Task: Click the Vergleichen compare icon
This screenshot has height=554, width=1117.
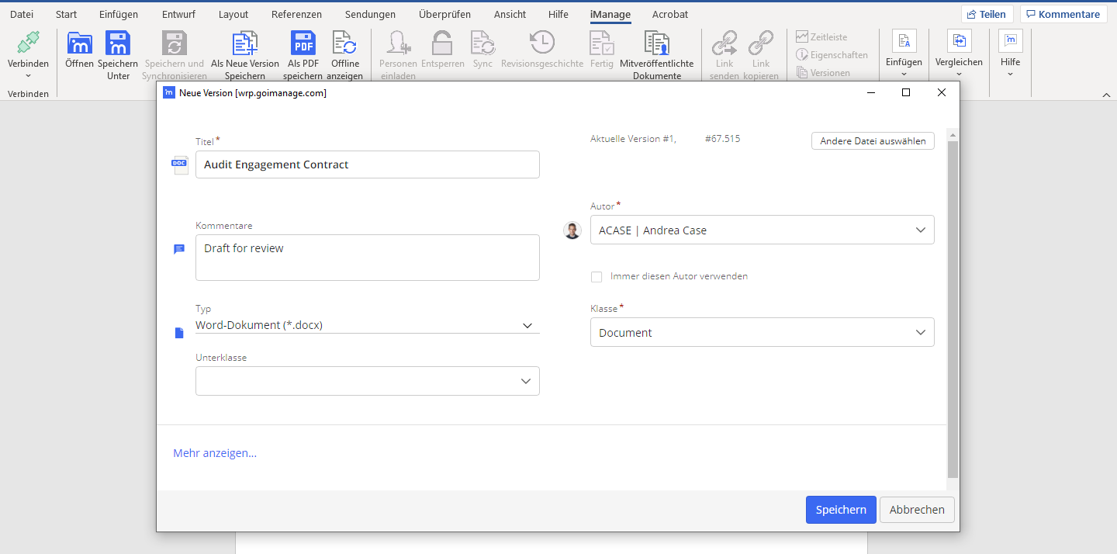Action: pos(959,42)
